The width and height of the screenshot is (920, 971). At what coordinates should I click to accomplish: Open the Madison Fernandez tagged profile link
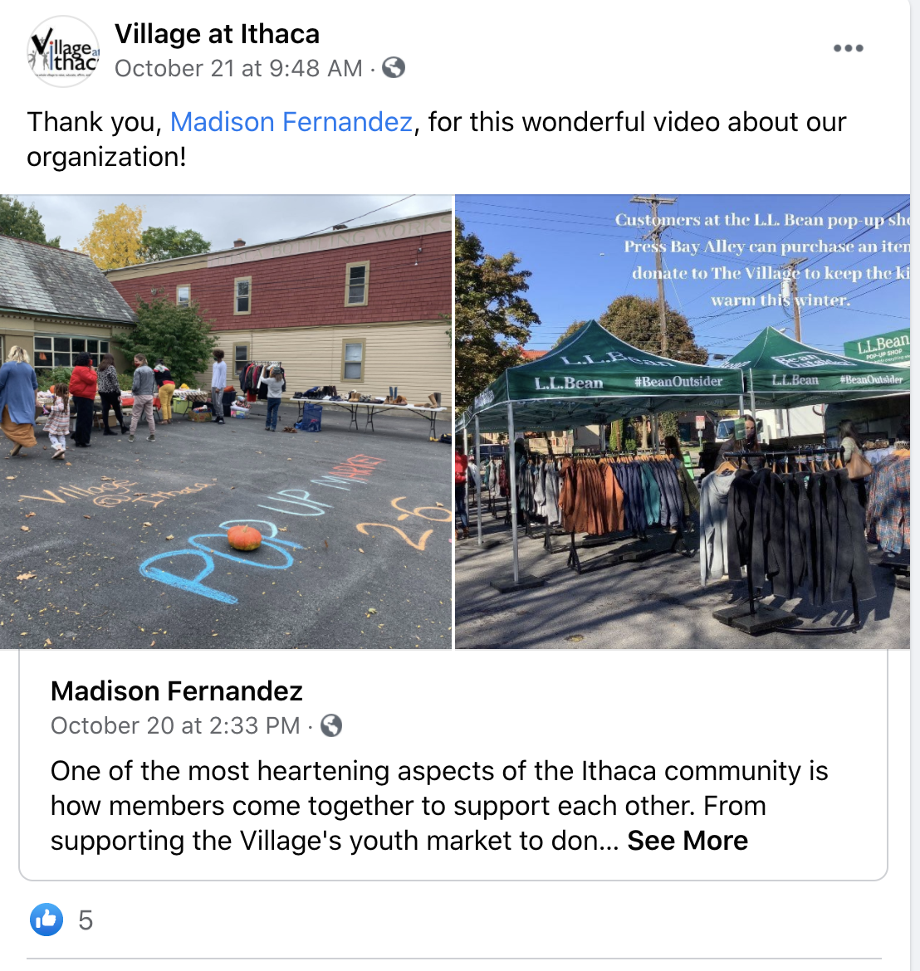(291, 122)
